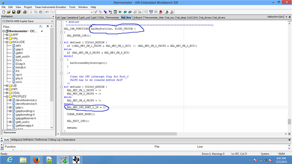Open the Texas Instruments Emulator menu
The image size is (292, 164).
[x=51, y=7]
